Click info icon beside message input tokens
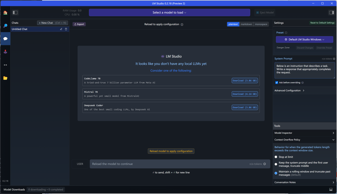 pos(265,164)
